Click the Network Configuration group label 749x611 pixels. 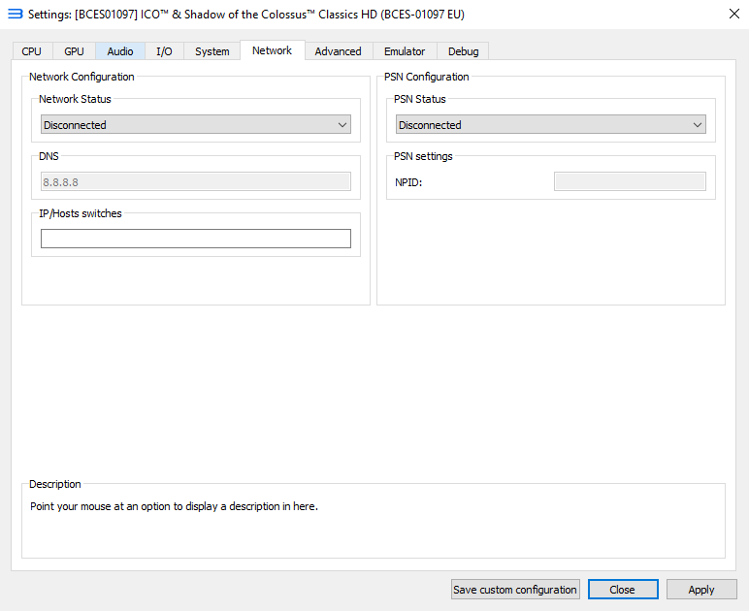pos(81,77)
